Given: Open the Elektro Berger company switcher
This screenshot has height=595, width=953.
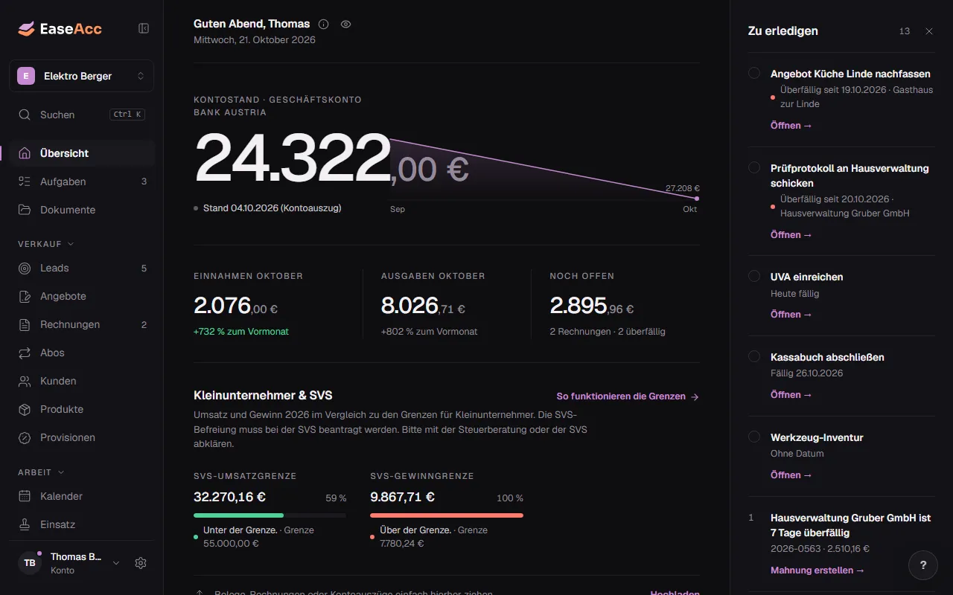Looking at the screenshot, I should pyautogui.click(x=81, y=76).
